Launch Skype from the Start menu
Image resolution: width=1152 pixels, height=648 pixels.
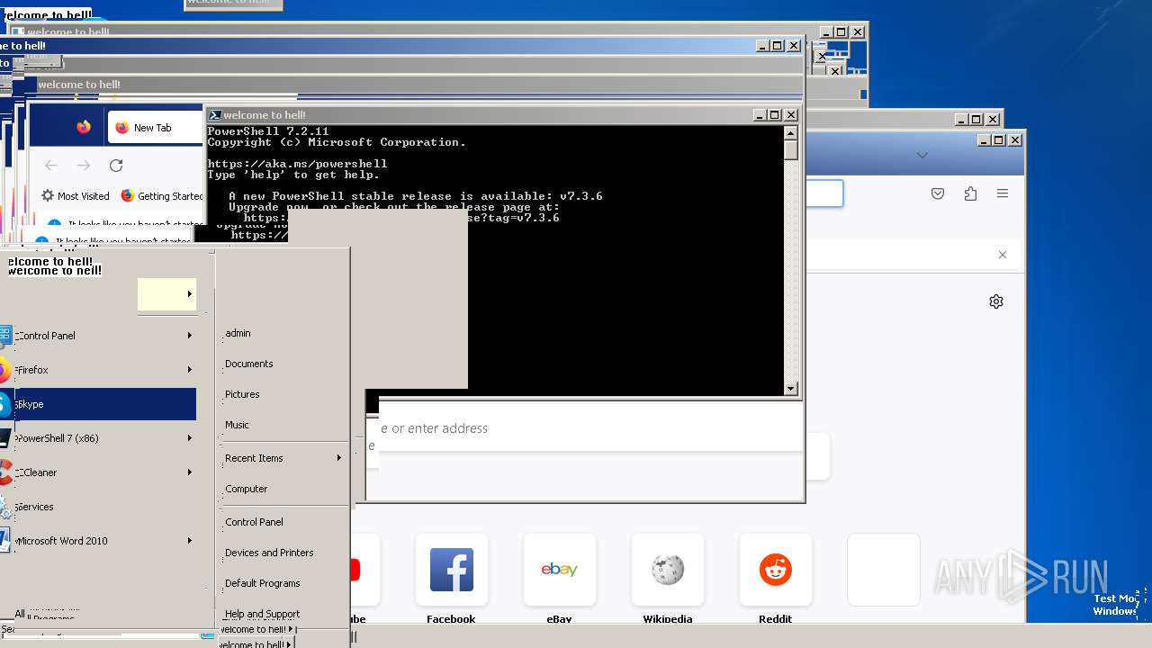[98, 404]
